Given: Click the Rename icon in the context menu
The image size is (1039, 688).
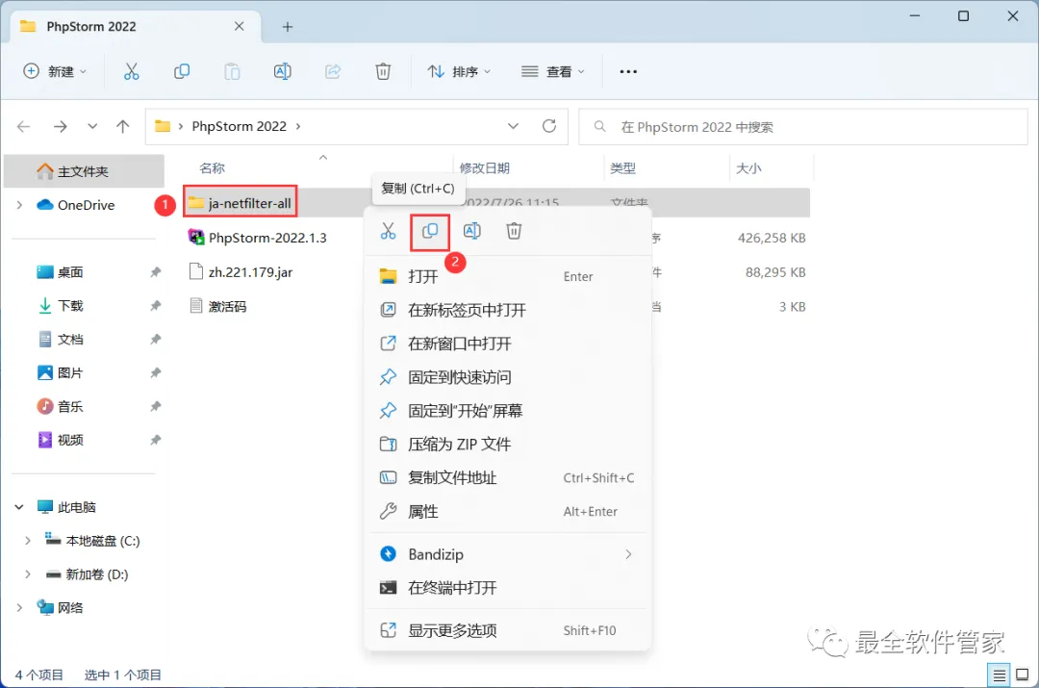Looking at the screenshot, I should 471,231.
